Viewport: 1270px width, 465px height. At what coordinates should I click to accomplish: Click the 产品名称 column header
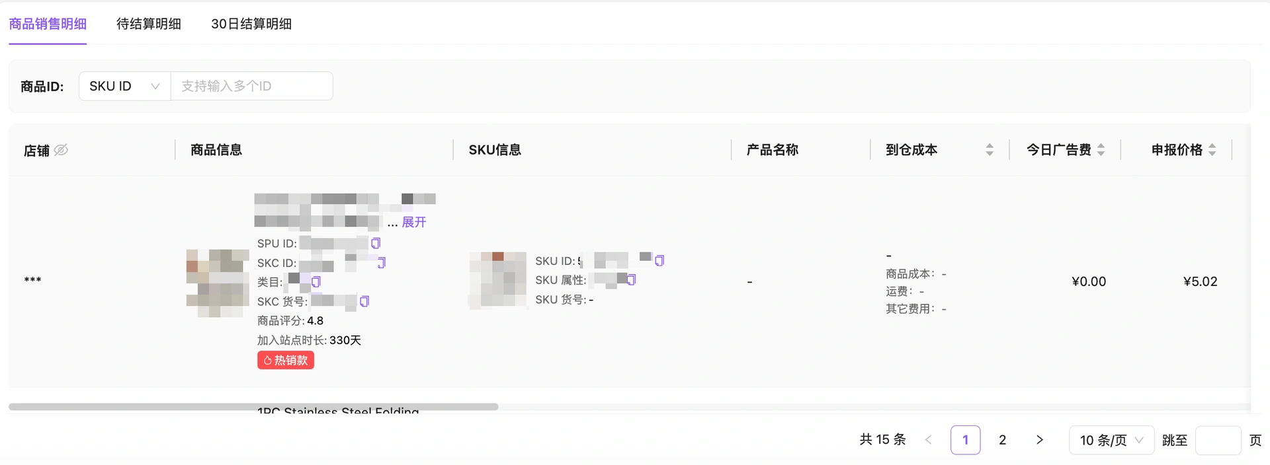click(x=773, y=150)
